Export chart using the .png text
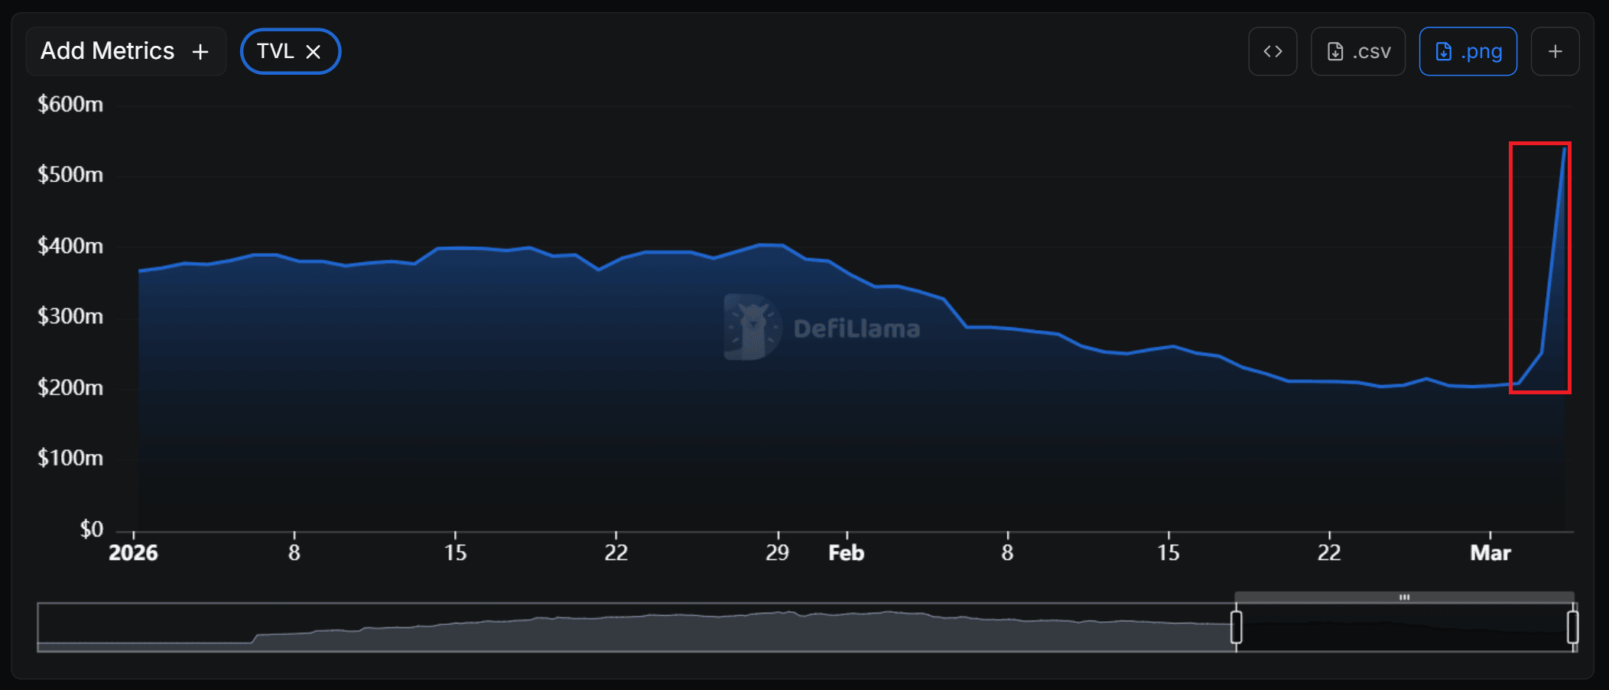 (x=1481, y=51)
